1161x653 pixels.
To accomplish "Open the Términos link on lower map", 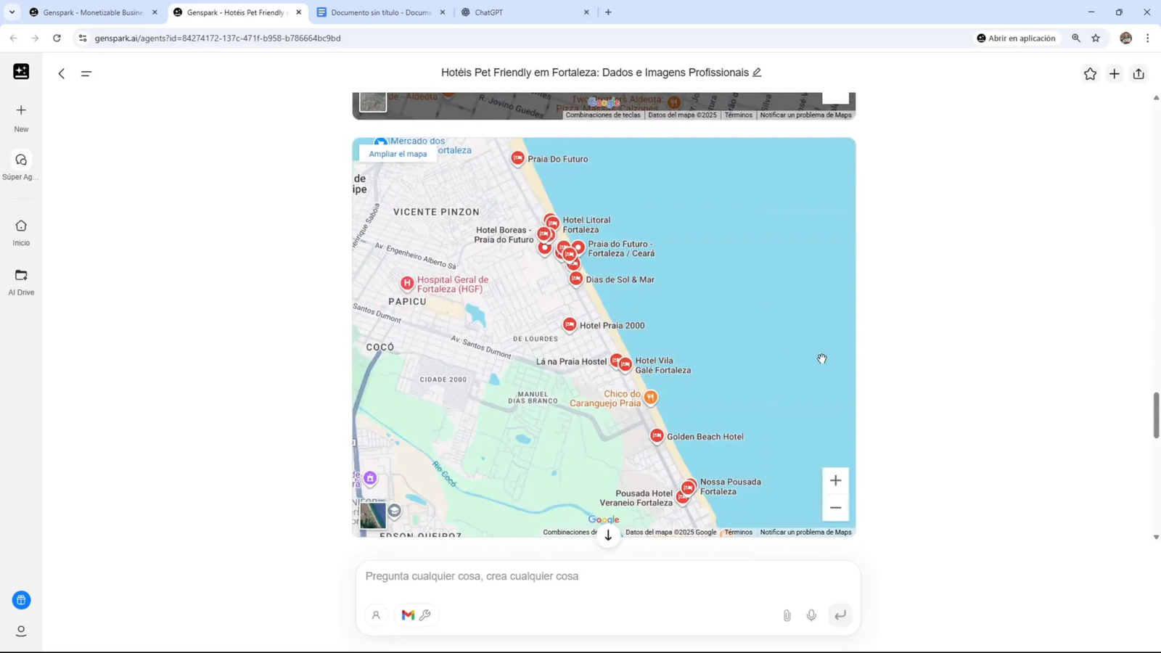I will coord(738,533).
